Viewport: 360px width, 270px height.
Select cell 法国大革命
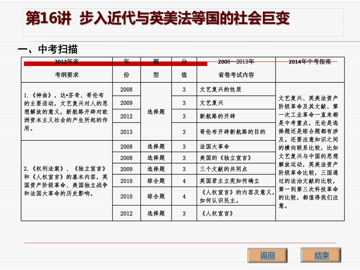click(x=236, y=146)
